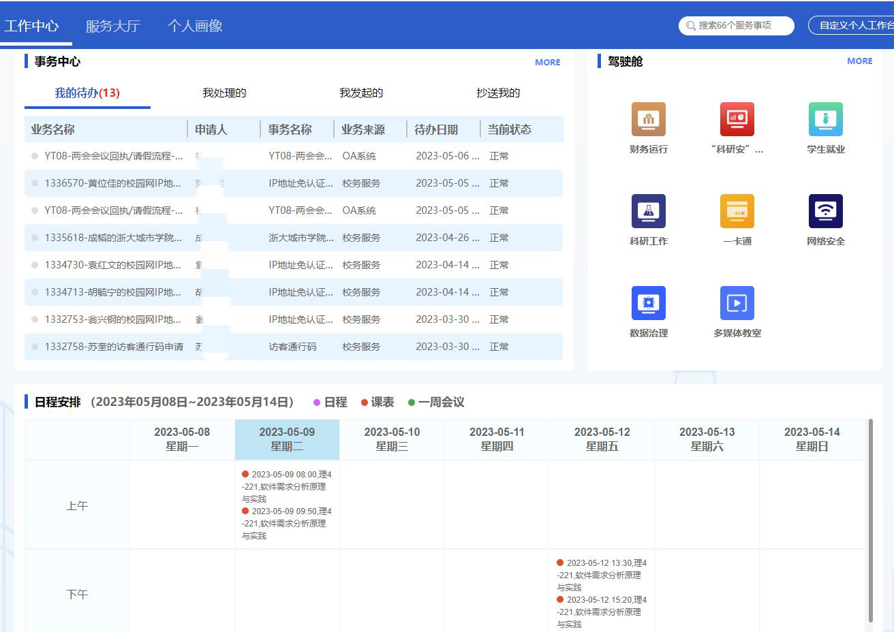Open the 科研工作 flask icon

[648, 211]
